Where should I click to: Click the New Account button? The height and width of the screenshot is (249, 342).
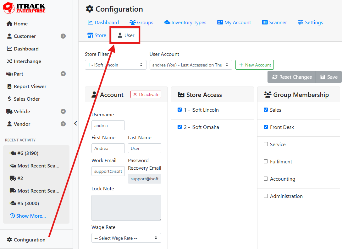(x=254, y=65)
